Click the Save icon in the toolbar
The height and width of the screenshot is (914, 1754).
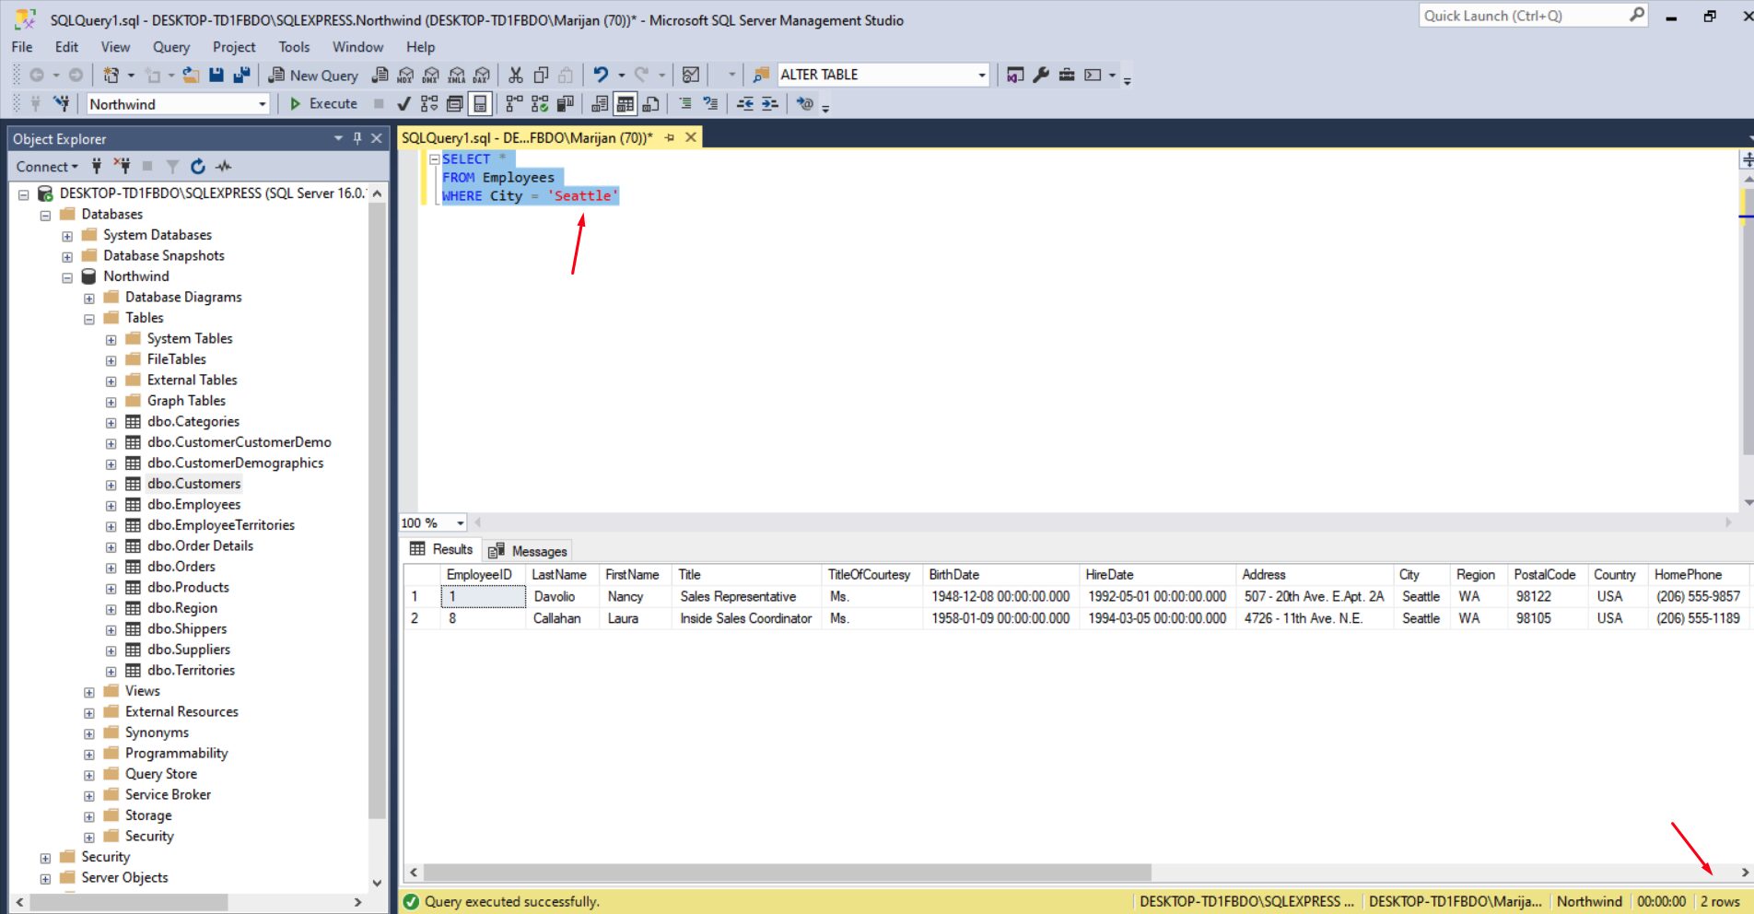pos(216,75)
